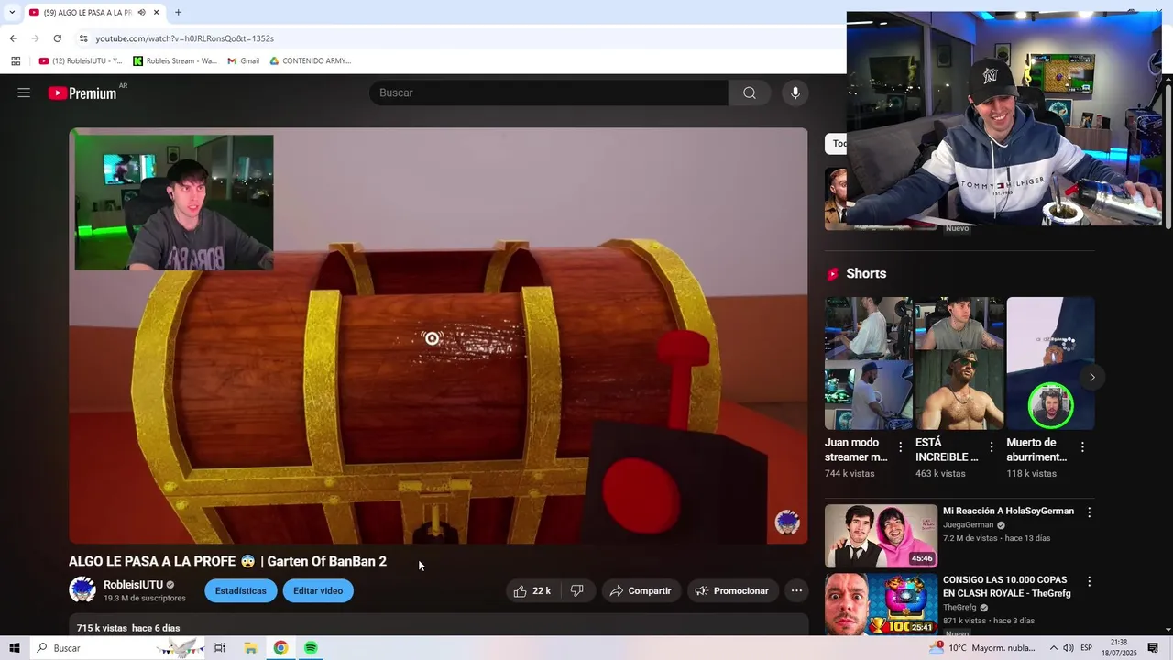Click the search magnifier button
Image resolution: width=1173 pixels, height=660 pixels.
[749, 93]
